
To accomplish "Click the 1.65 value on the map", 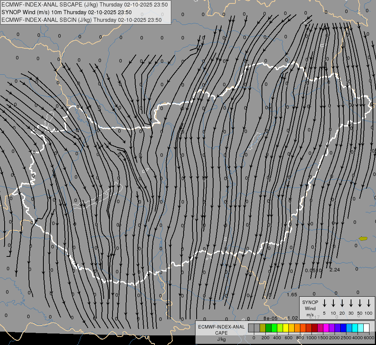I will (x=292, y=295).
